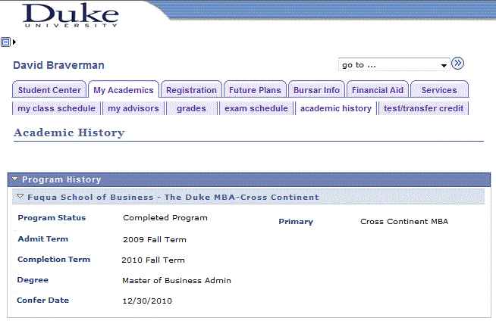The width and height of the screenshot is (496, 321).
Task: Click the 'Admit Term' label
Action: click(x=42, y=239)
